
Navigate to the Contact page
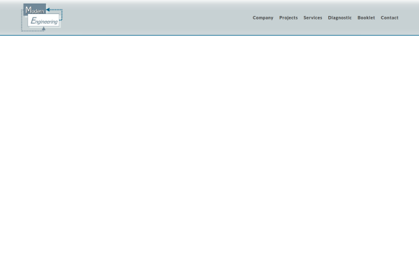point(390,17)
